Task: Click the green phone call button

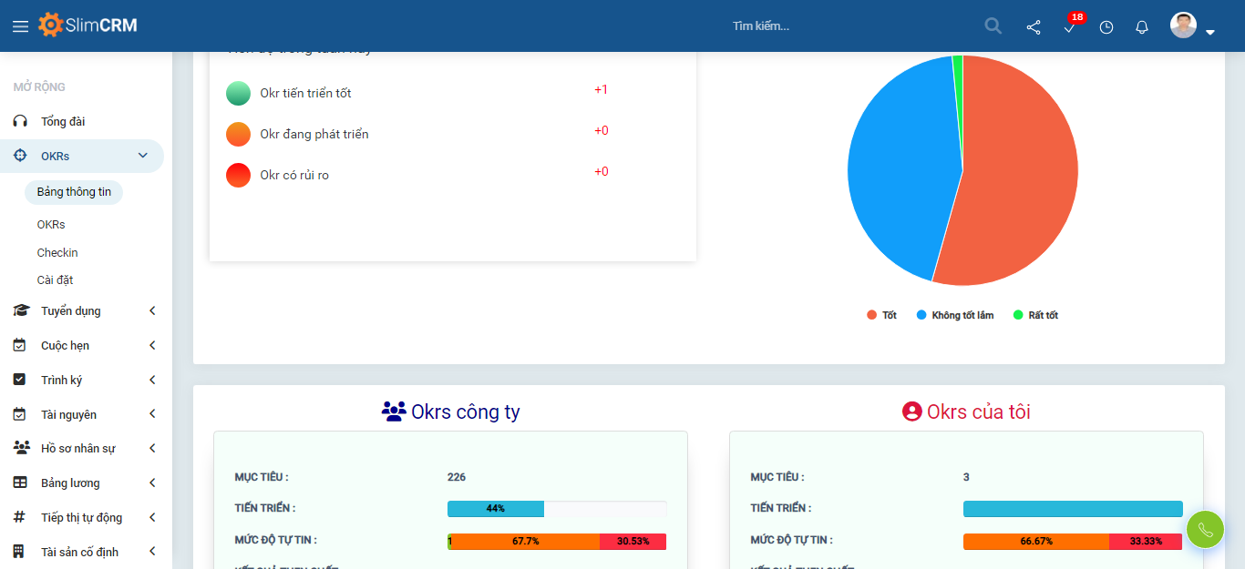Action: point(1205,530)
